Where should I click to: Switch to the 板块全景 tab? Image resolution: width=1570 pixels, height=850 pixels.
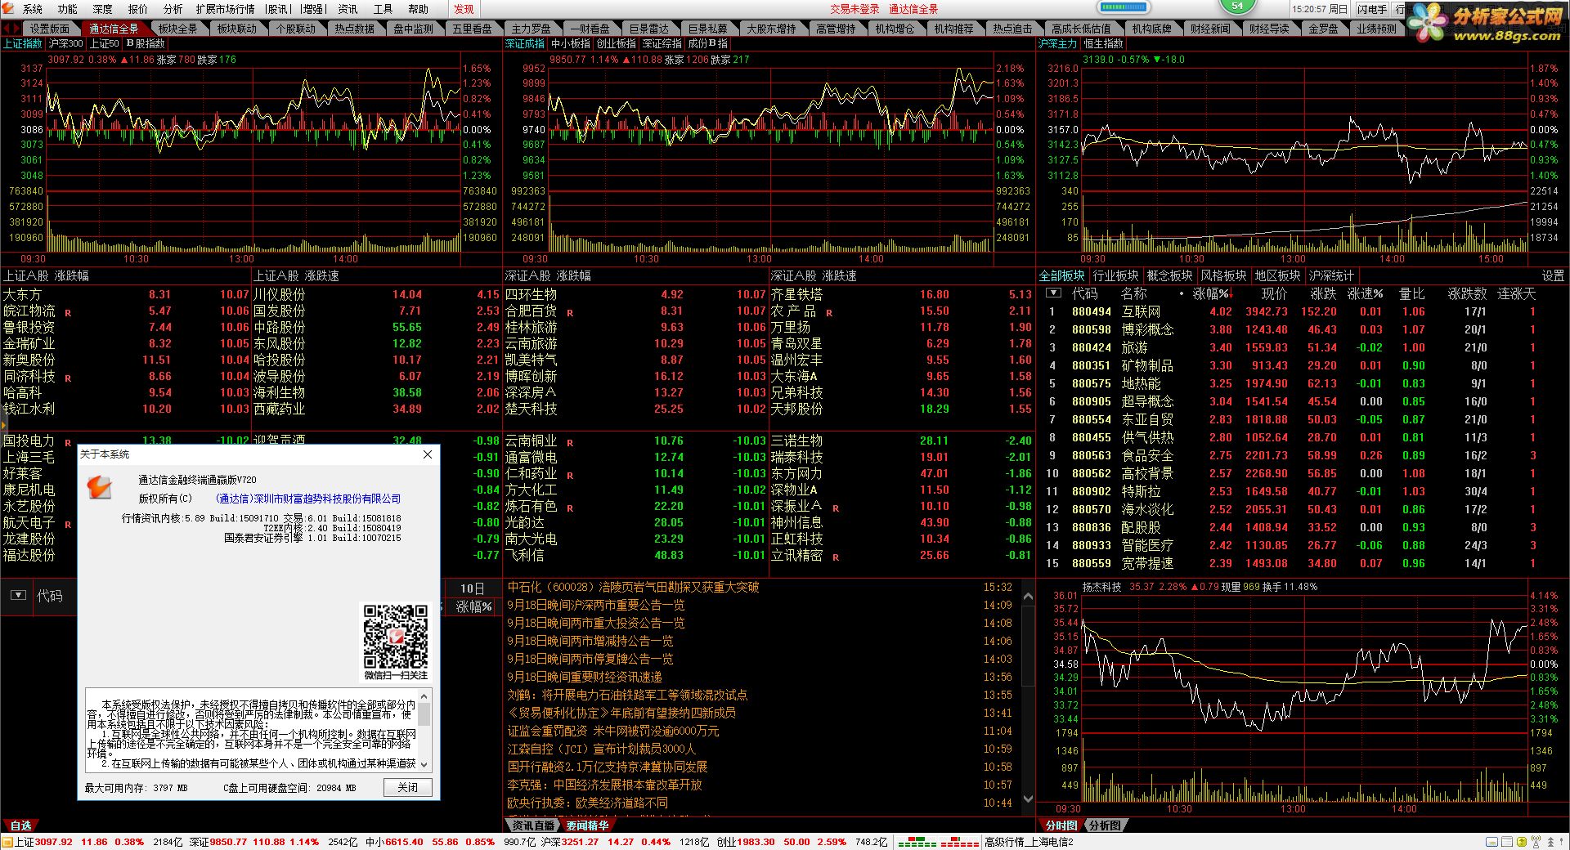click(x=177, y=29)
